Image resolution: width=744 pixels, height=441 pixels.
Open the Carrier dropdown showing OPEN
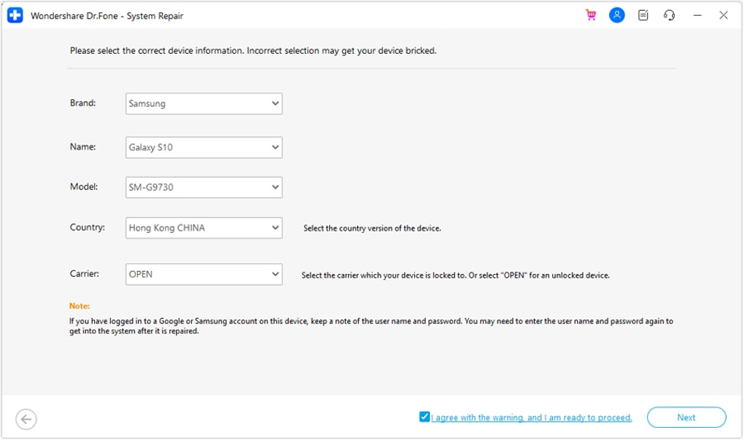(x=204, y=274)
